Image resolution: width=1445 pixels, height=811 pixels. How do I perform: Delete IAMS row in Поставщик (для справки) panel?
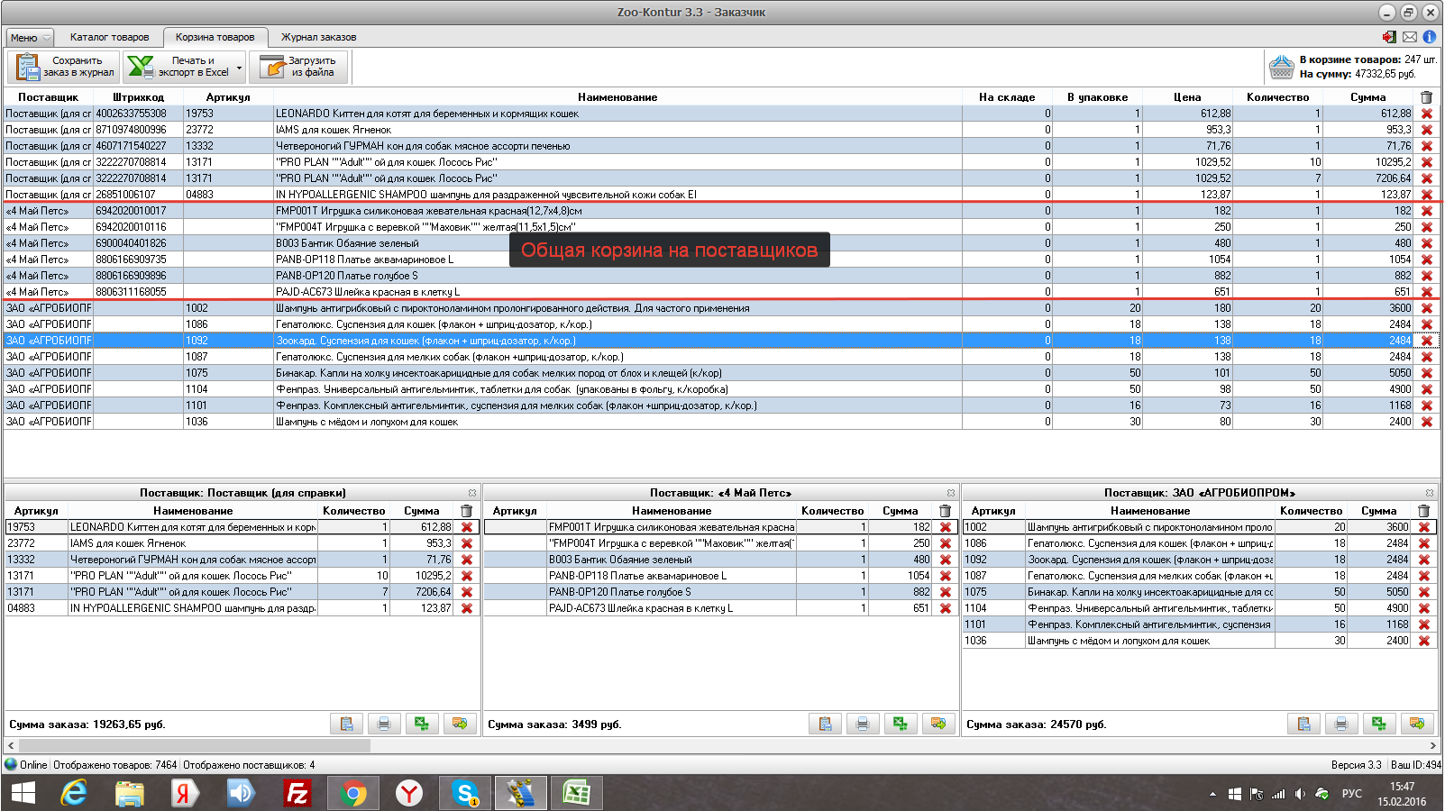pyautogui.click(x=467, y=543)
